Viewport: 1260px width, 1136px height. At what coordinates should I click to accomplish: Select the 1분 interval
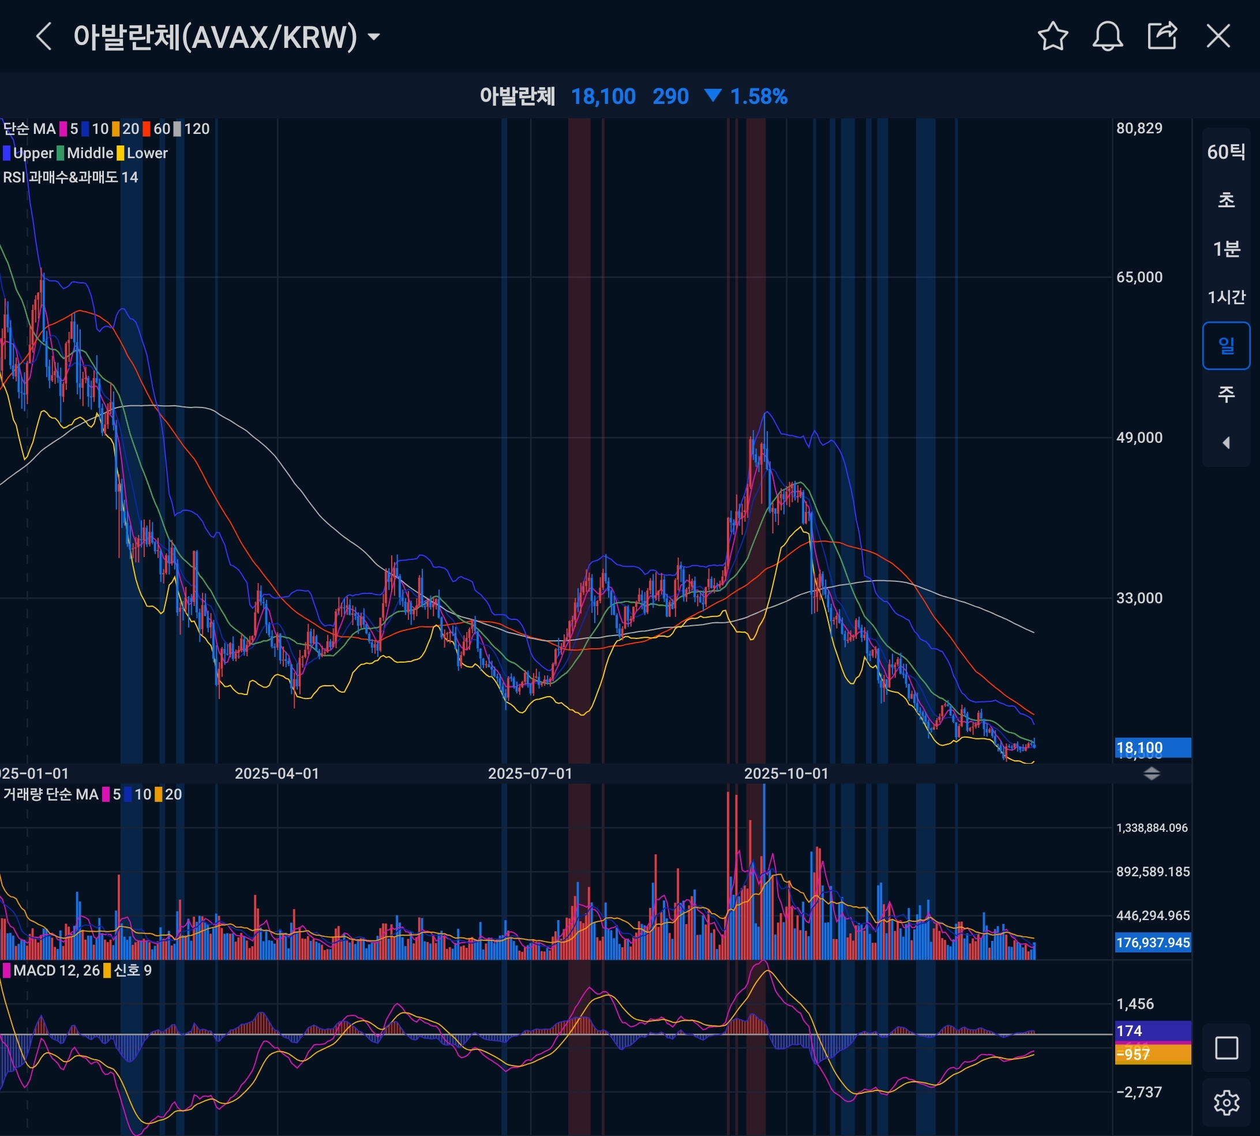(x=1227, y=249)
